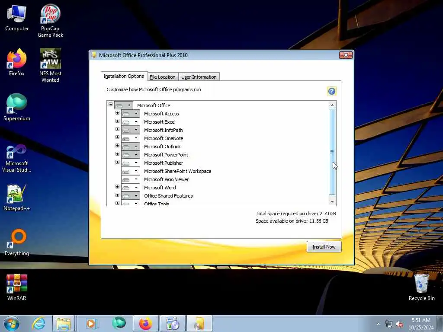The image size is (443, 332).
Task: Open the Microsoft Publisher install option dropdown
Action: point(131,163)
